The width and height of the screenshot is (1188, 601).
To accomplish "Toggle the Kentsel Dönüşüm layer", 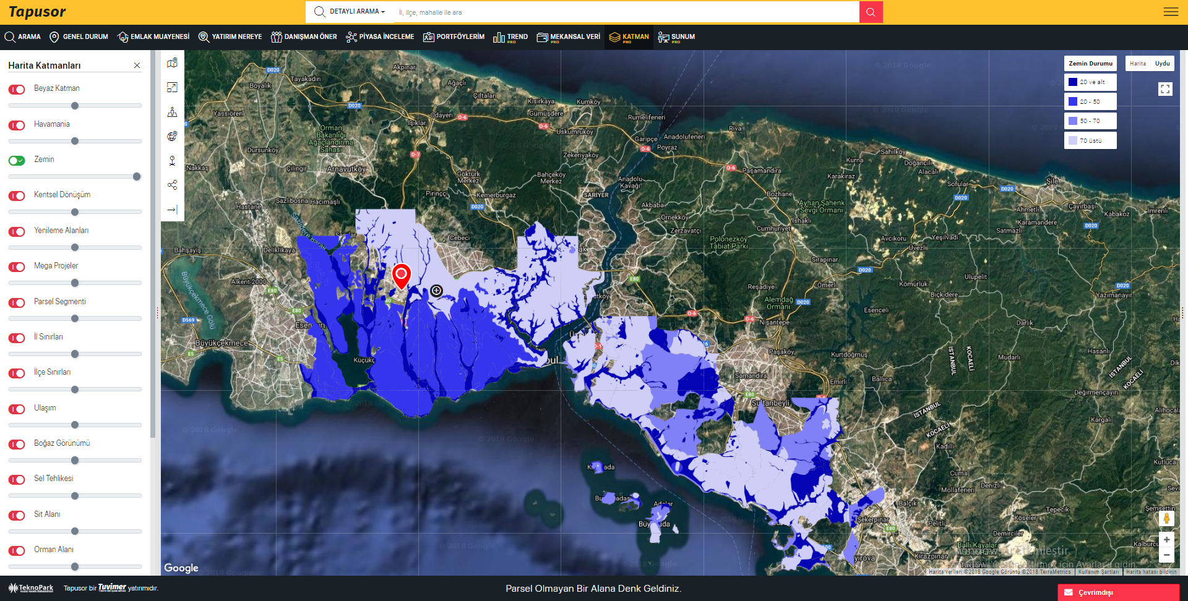I will point(17,196).
